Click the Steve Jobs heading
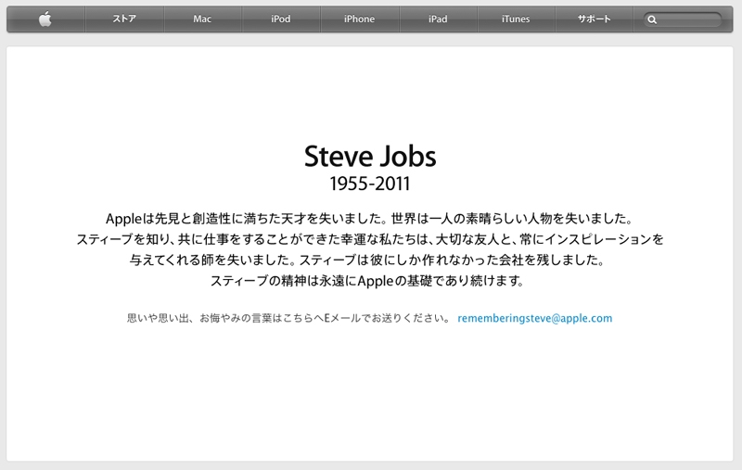The width and height of the screenshot is (742, 470). 370,157
